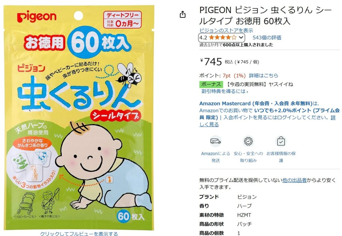This screenshot has width=342, height=236.
Task: Expand 割引特典を得るには offer details
Action: click(x=225, y=91)
